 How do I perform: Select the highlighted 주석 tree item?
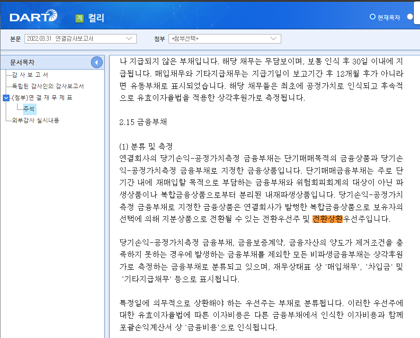(x=29, y=108)
